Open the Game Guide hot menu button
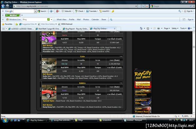Image resolution: width=196 pixels, height=129 pixels. 143,93
